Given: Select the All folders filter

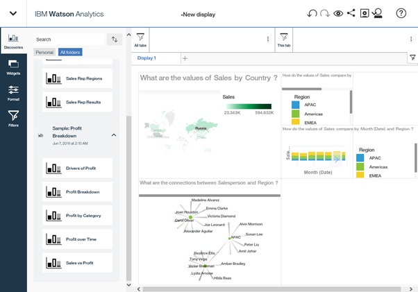Looking at the screenshot, I should 69,52.
